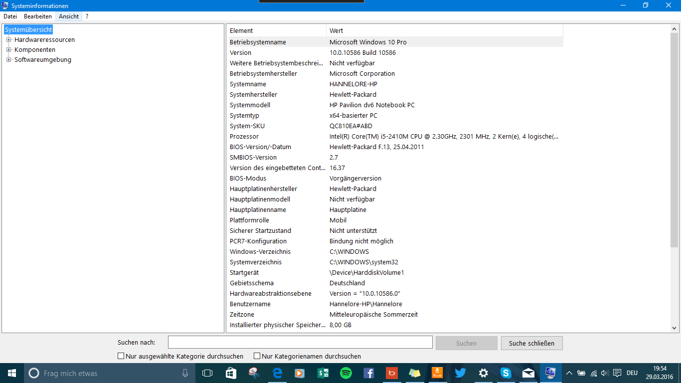Click the volume speaker tray icon
This screenshot has width=681, height=383.
(x=605, y=373)
